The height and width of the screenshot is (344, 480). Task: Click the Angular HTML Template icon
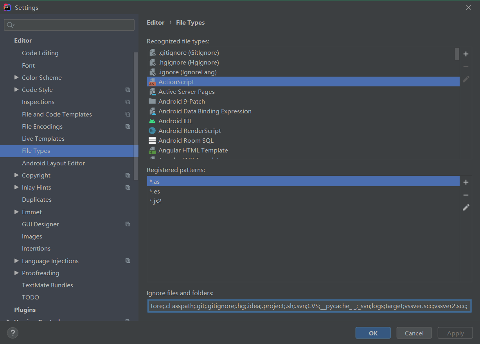(152, 150)
